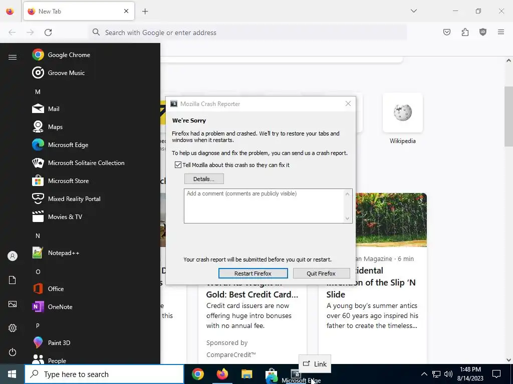Show hidden tray icons chevron
Viewport: 513px width, 384px height.
[x=424, y=374]
